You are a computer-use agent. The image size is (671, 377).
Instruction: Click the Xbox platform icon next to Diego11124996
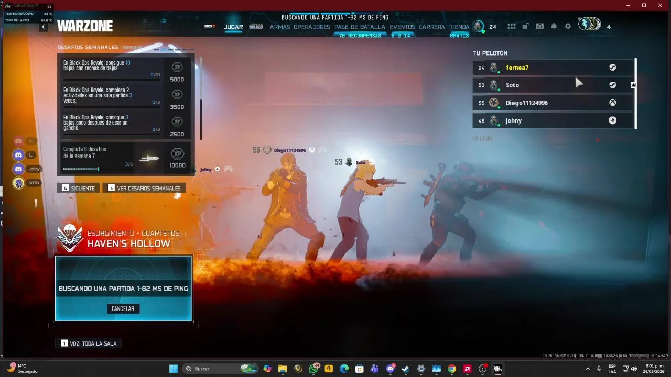click(612, 103)
